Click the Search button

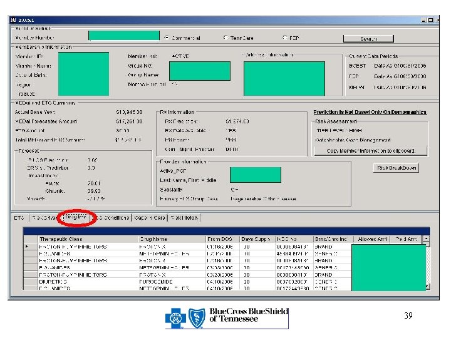point(368,39)
